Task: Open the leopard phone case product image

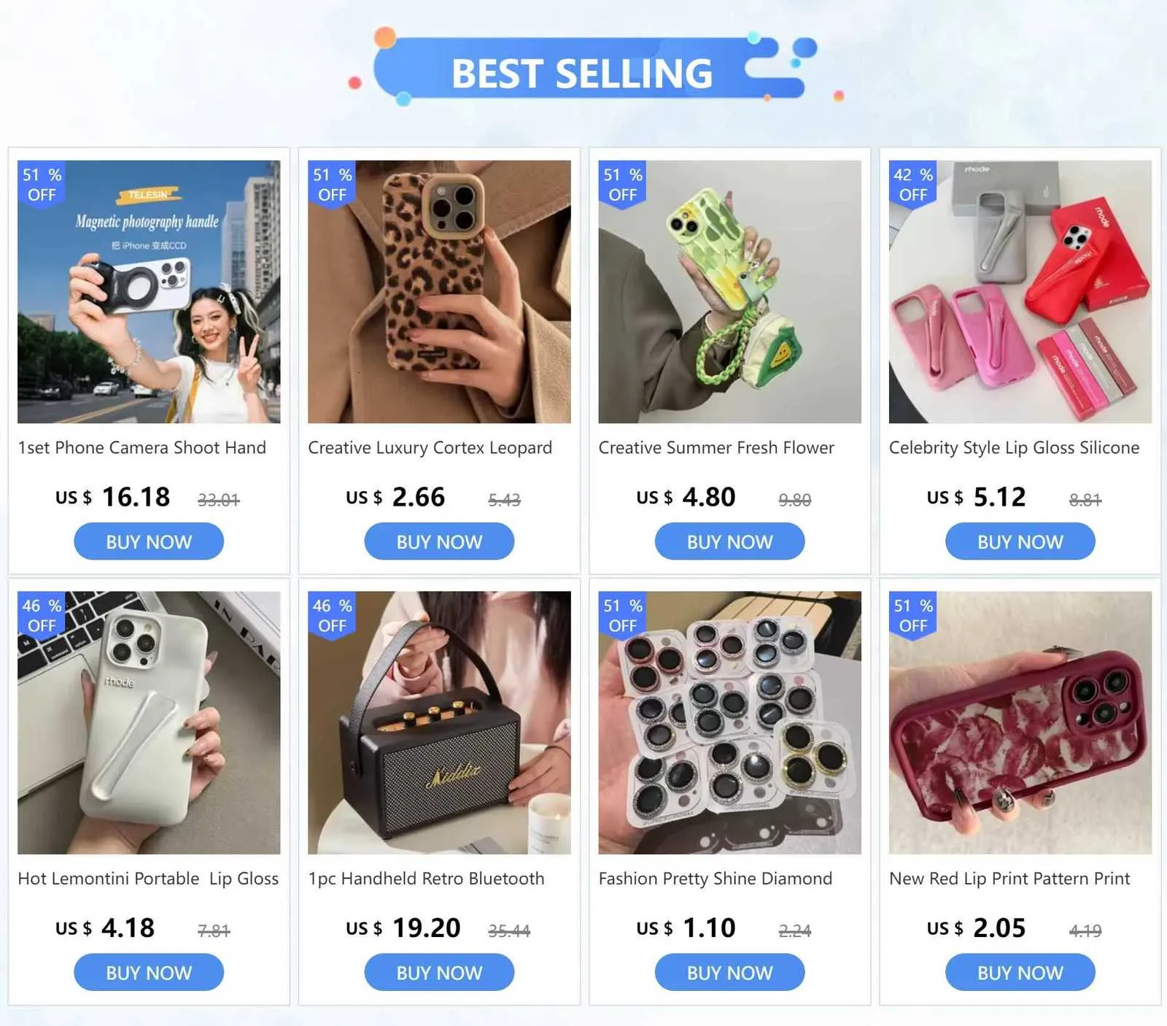Action: tap(439, 292)
